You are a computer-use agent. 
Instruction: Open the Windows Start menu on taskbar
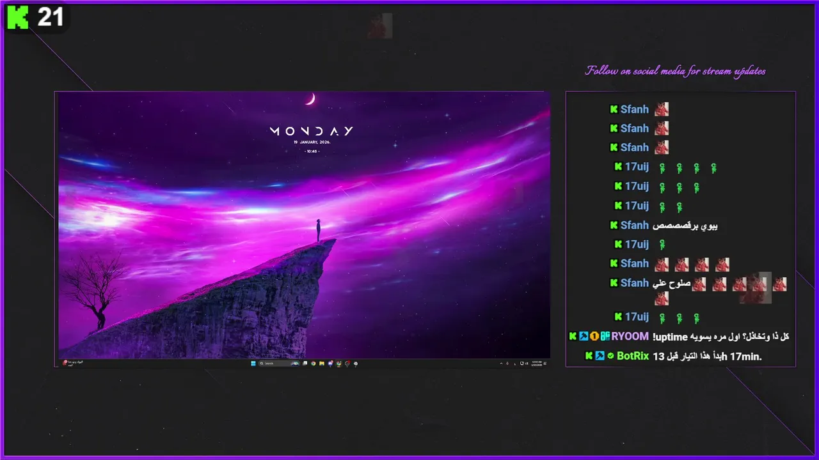click(253, 364)
